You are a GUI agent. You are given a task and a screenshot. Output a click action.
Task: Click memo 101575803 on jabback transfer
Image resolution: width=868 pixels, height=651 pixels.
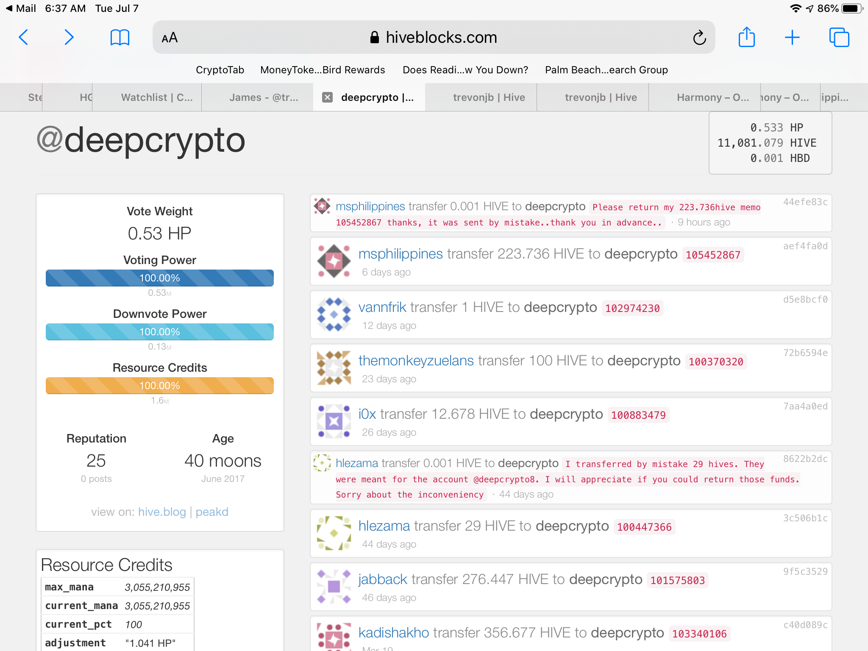[677, 581]
